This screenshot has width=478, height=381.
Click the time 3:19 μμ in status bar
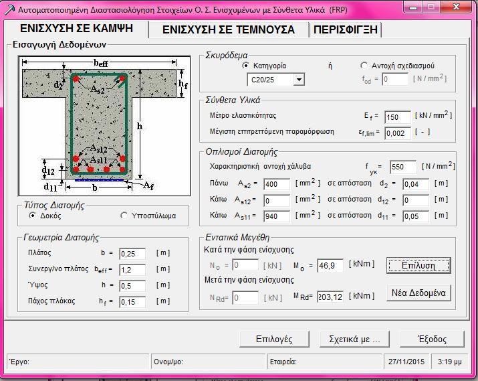pyautogui.click(x=450, y=362)
